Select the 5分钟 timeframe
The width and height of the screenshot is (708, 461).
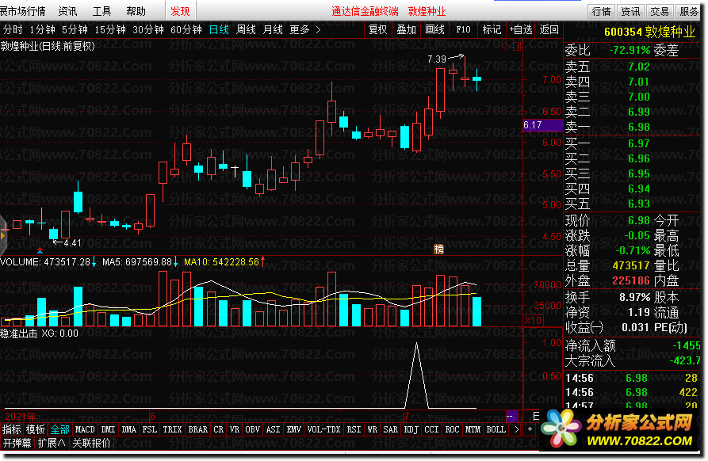point(75,30)
